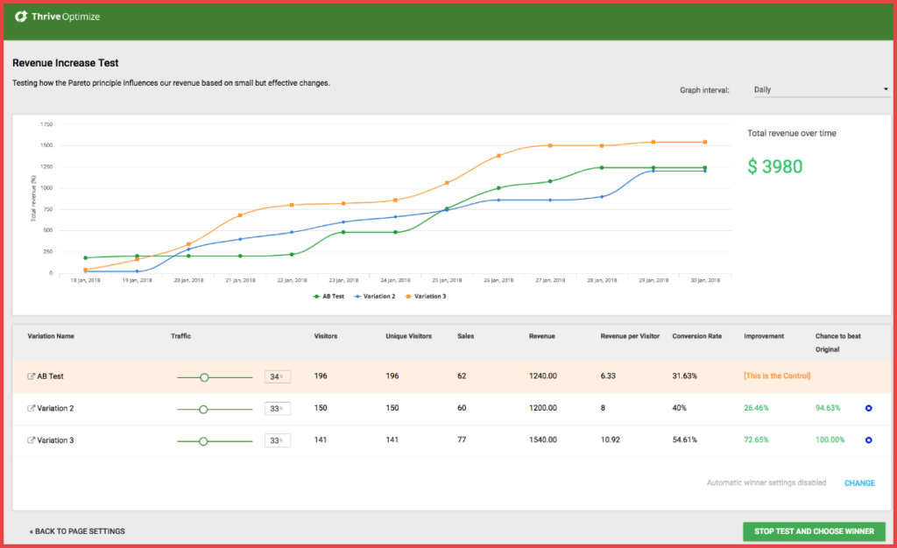Click the Variation 2 traffic slider handle

[x=203, y=409]
